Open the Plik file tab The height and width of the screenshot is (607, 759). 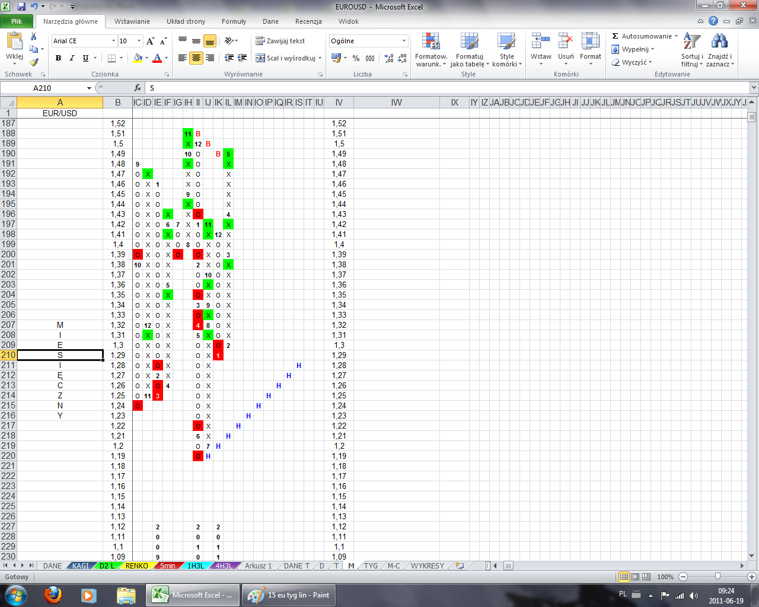(17, 21)
